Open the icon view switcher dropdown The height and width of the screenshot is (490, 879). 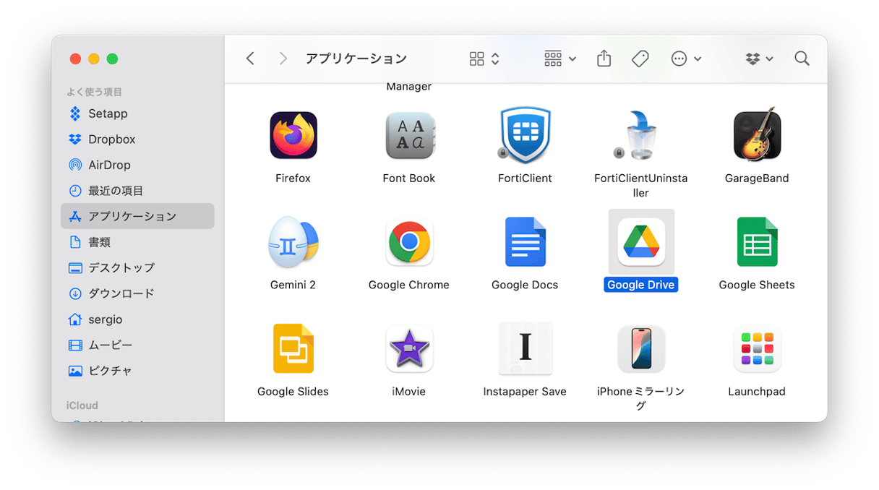[x=484, y=59]
